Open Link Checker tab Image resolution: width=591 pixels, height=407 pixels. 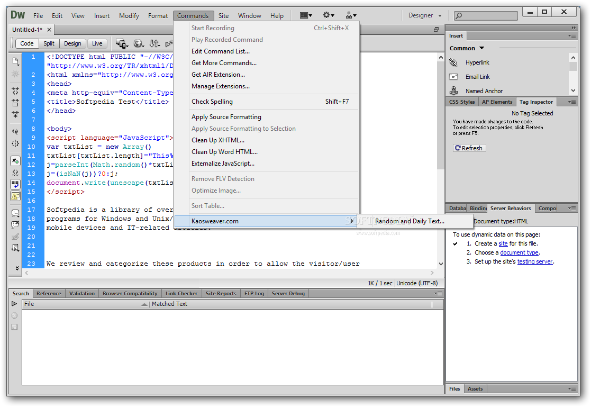point(181,293)
